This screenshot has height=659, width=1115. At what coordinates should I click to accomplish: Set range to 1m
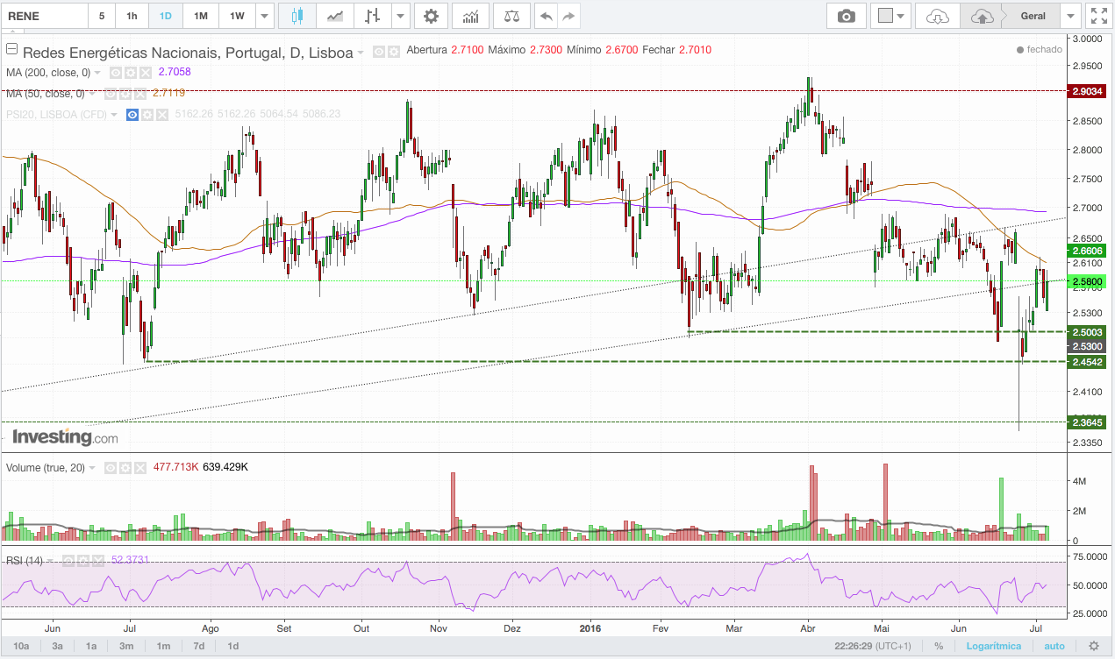(163, 646)
